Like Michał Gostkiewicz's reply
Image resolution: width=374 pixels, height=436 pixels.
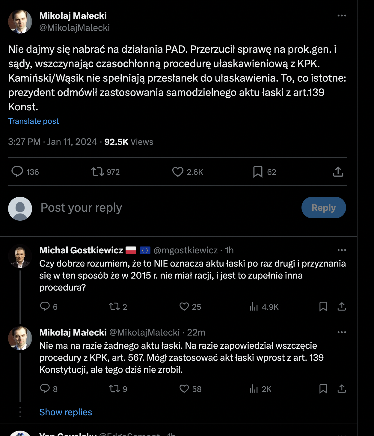pyautogui.click(x=184, y=306)
